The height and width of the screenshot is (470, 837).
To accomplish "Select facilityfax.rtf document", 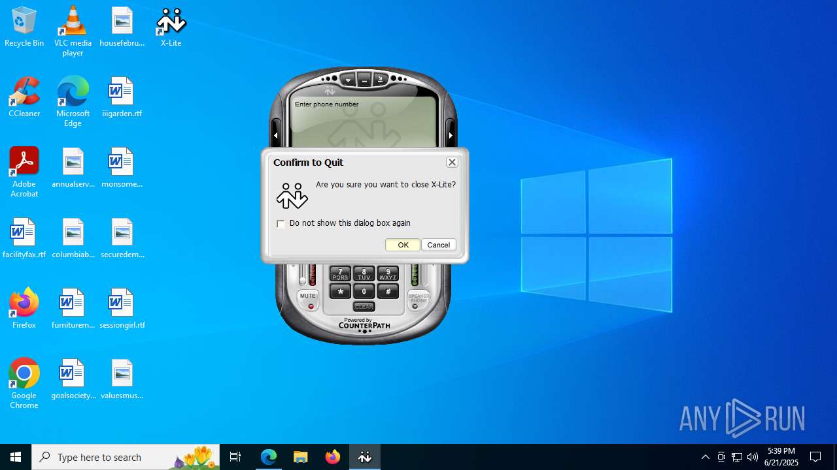I will [x=24, y=238].
